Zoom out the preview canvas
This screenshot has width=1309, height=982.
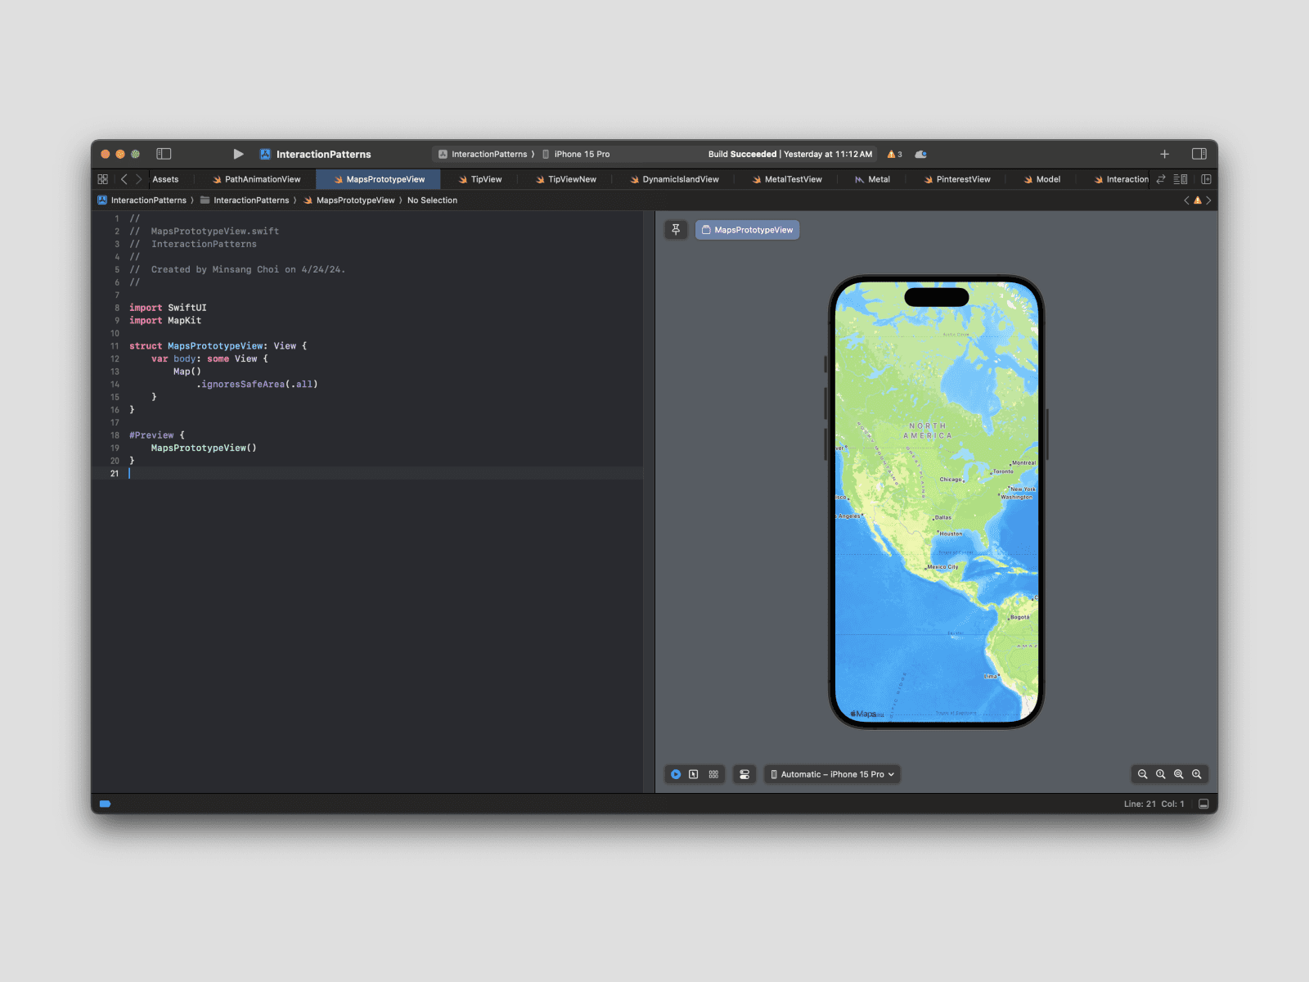point(1143,774)
